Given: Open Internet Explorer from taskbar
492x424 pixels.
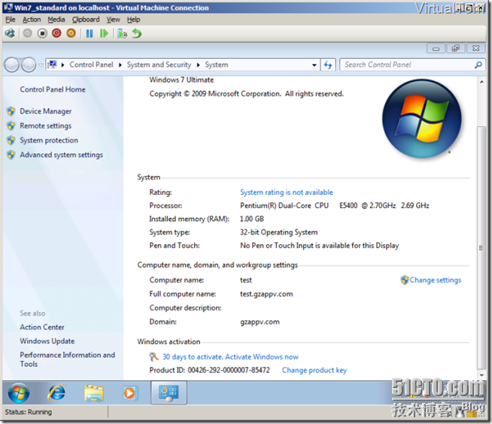Looking at the screenshot, I should point(56,393).
